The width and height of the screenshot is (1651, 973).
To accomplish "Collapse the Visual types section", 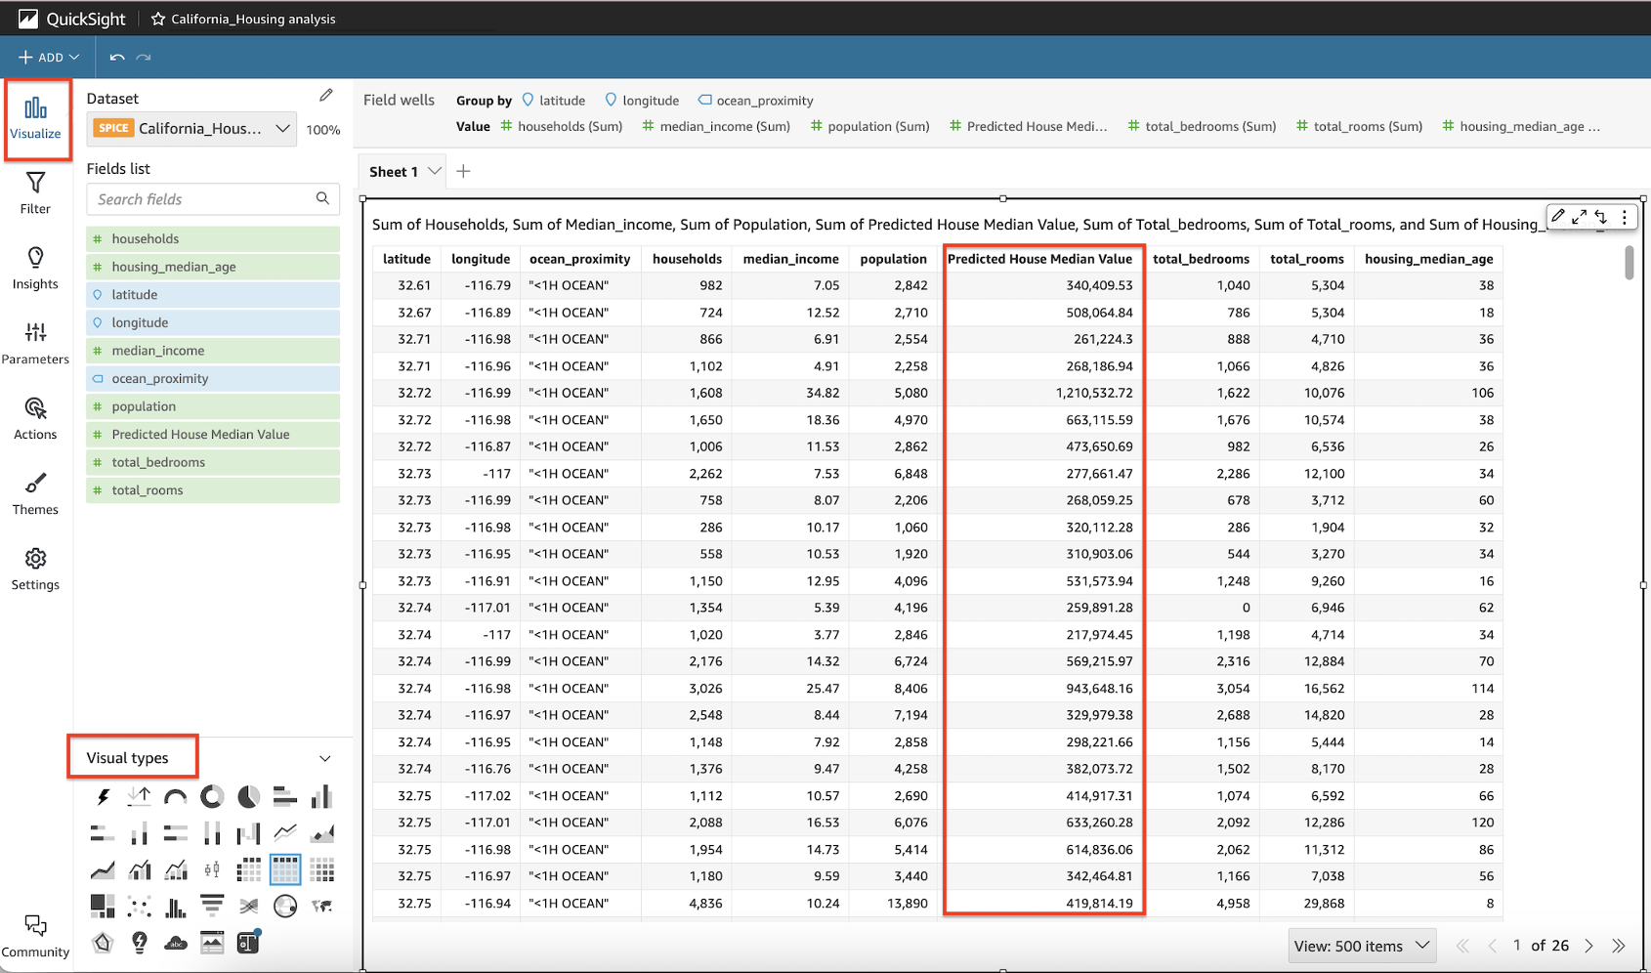I will click(324, 758).
